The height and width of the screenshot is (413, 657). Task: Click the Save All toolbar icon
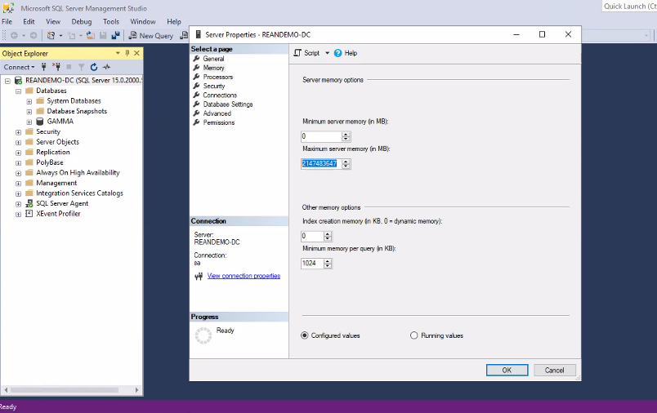click(x=115, y=36)
